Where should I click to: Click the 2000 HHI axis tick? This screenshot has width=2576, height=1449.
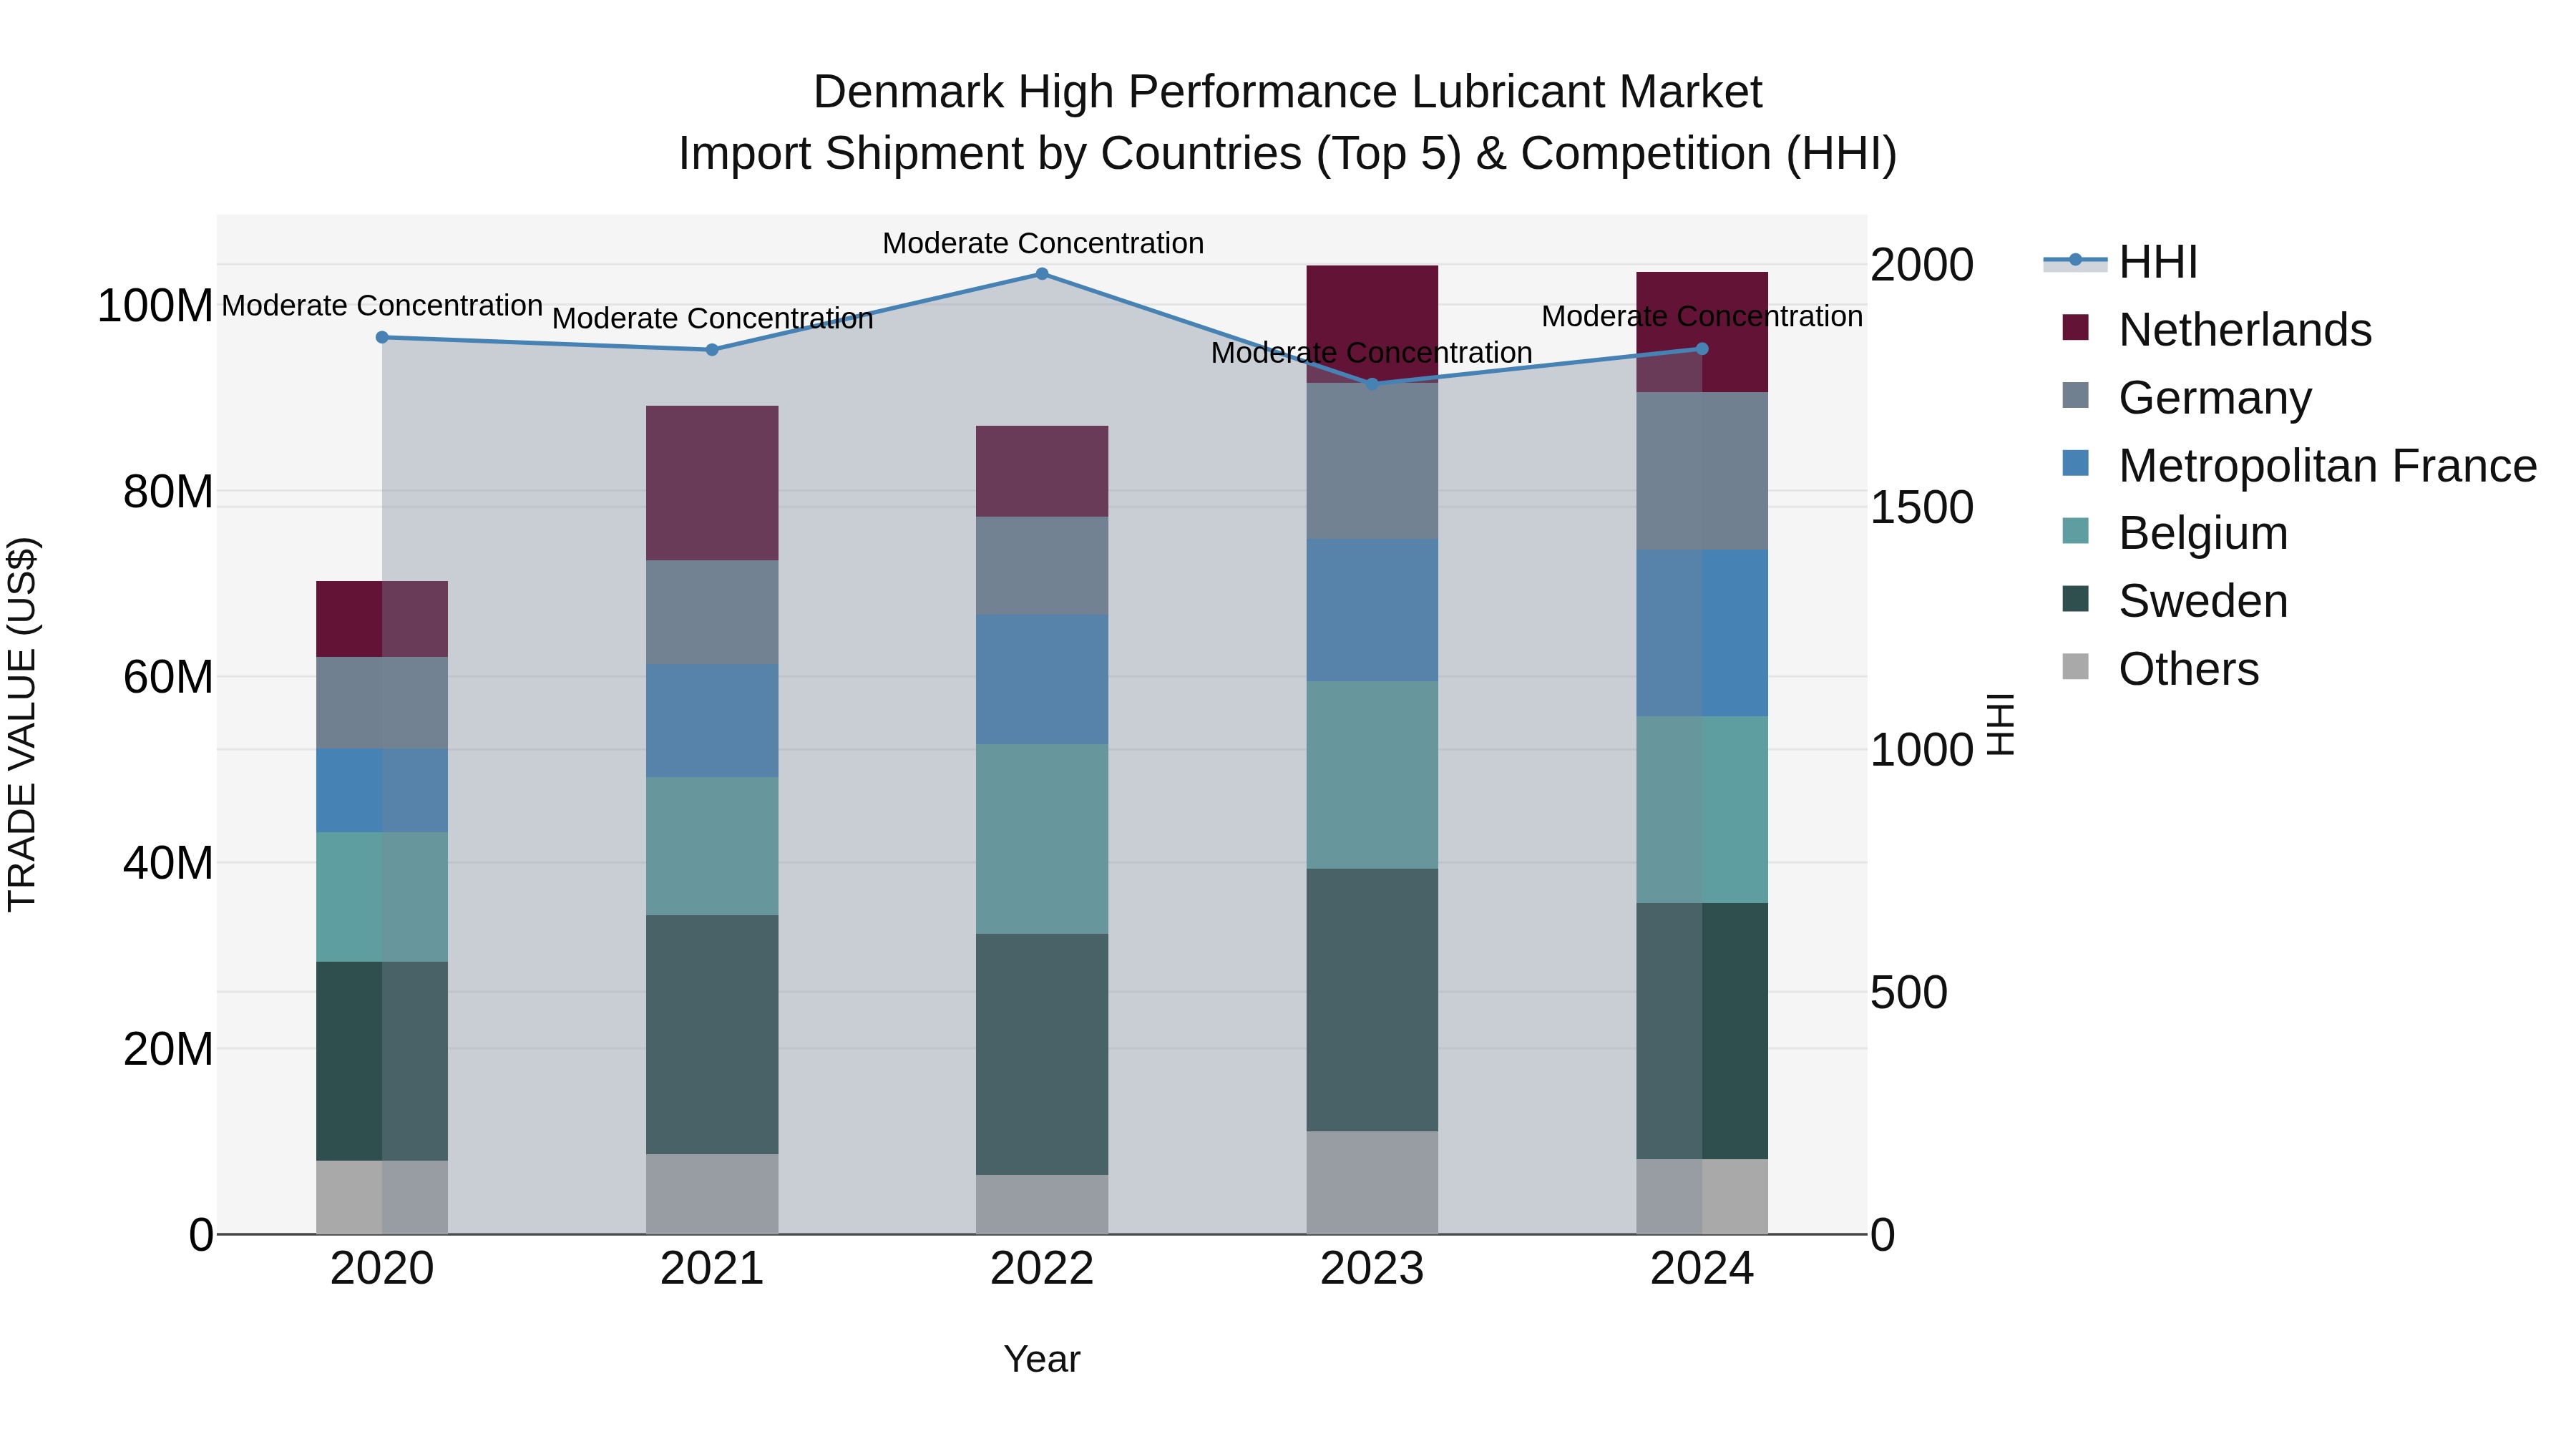1922,265
